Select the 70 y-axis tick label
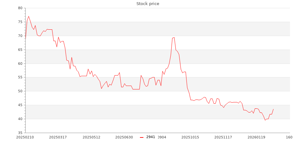The image size is (296, 158). 20,36
